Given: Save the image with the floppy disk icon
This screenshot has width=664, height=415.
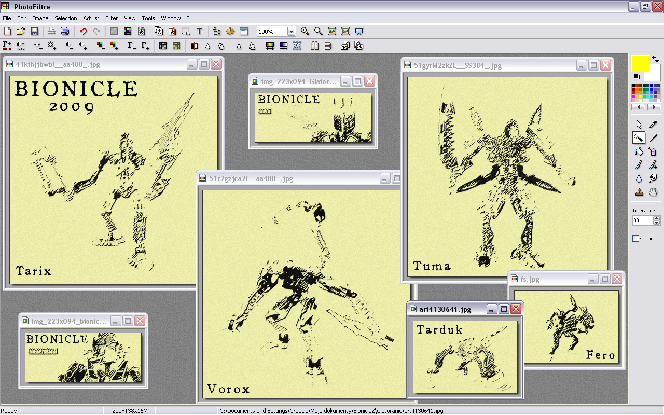Looking at the screenshot, I should point(34,32).
